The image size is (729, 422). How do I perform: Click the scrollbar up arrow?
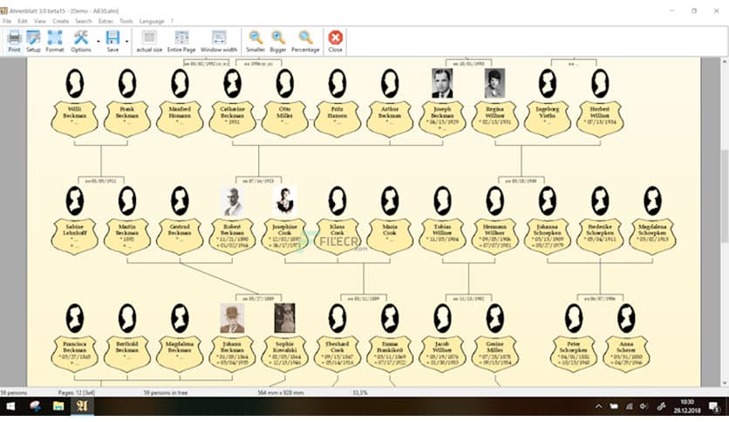click(x=725, y=61)
